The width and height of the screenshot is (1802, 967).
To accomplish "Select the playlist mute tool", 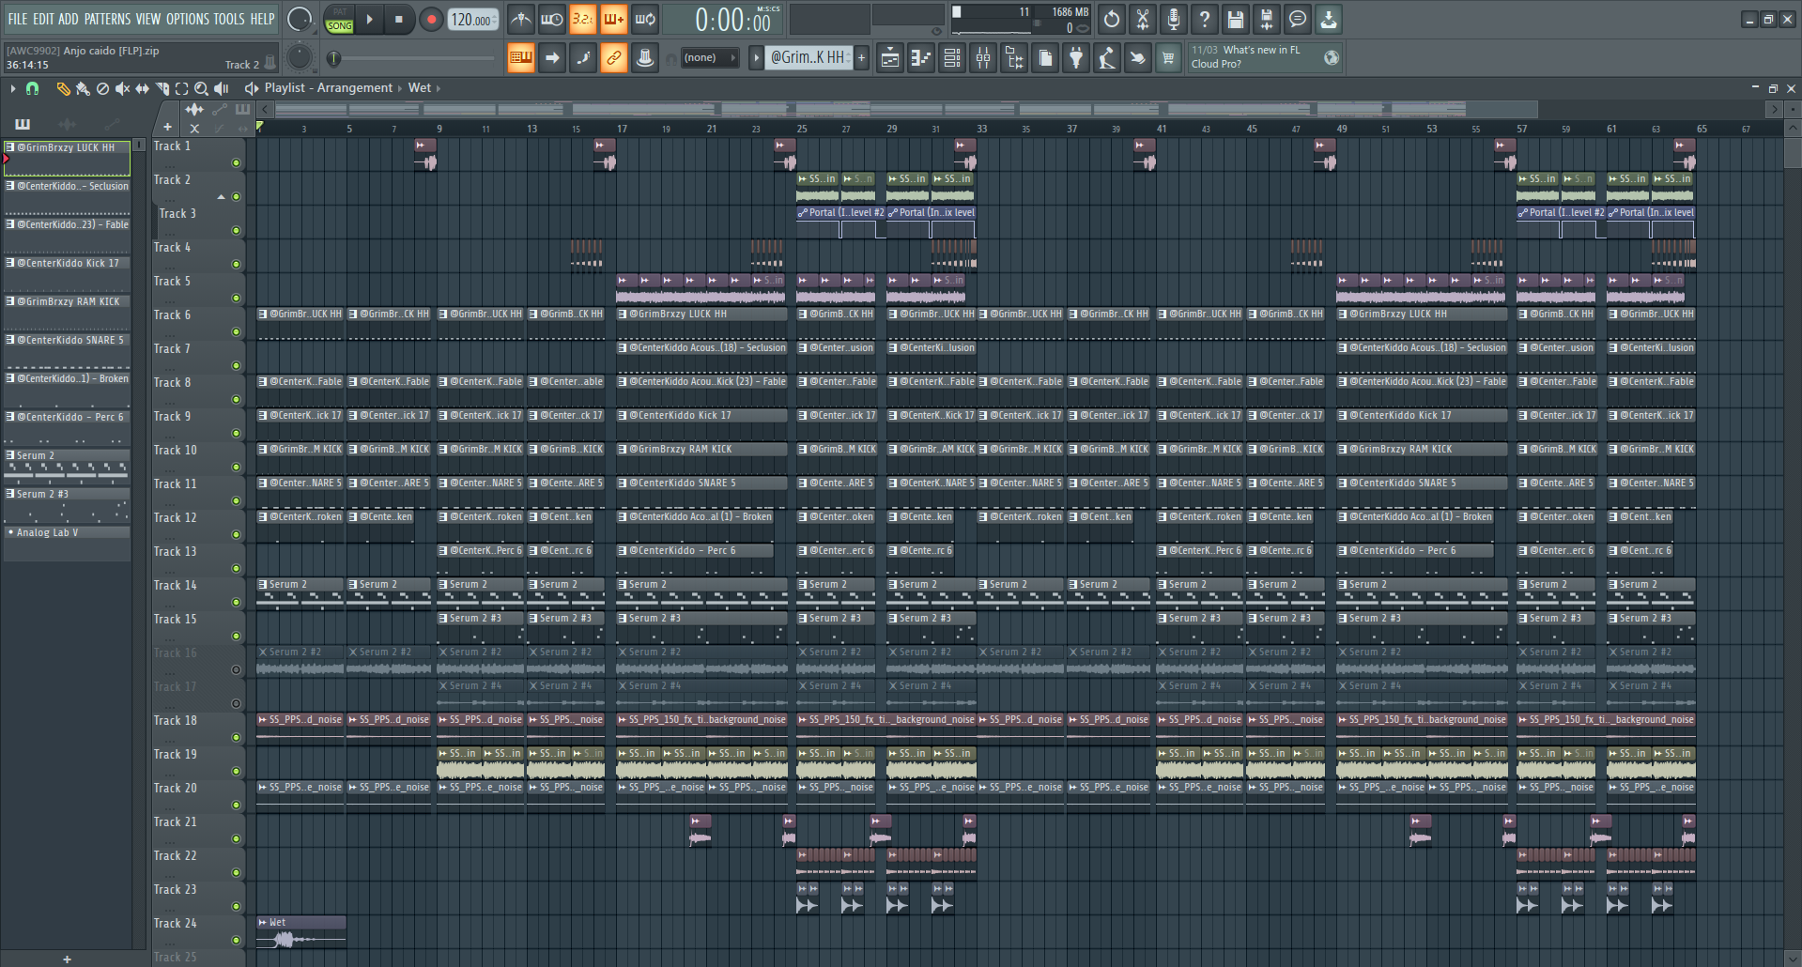I will [x=122, y=88].
